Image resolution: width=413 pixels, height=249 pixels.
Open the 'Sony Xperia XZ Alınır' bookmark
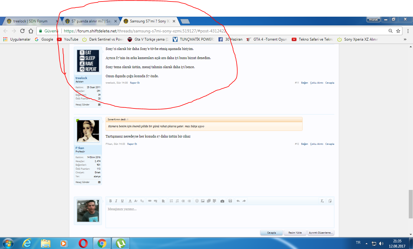(358, 39)
